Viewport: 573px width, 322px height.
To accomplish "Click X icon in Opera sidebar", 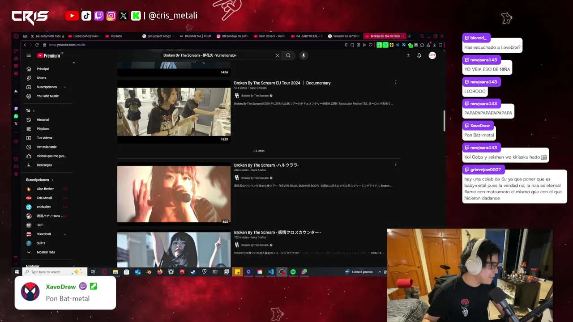I will click(x=16, y=124).
